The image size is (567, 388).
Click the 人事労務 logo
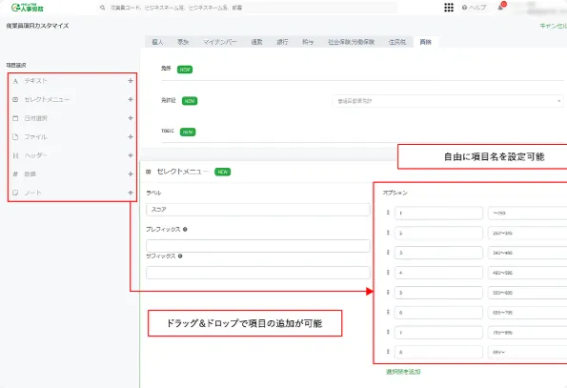(28, 8)
